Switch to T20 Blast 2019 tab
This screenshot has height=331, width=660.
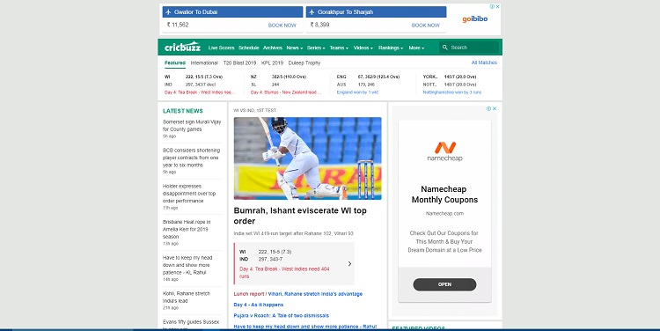tap(239, 63)
